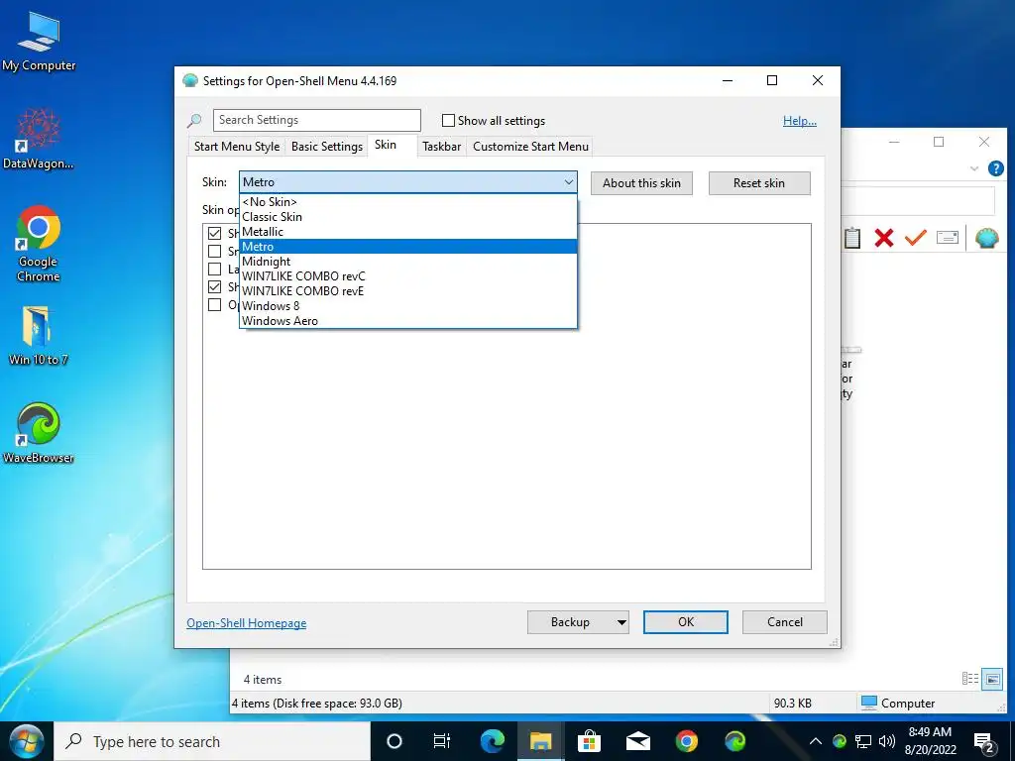Viewport: 1015px width, 761px height.
Task: Click About this skin button
Action: point(641,183)
